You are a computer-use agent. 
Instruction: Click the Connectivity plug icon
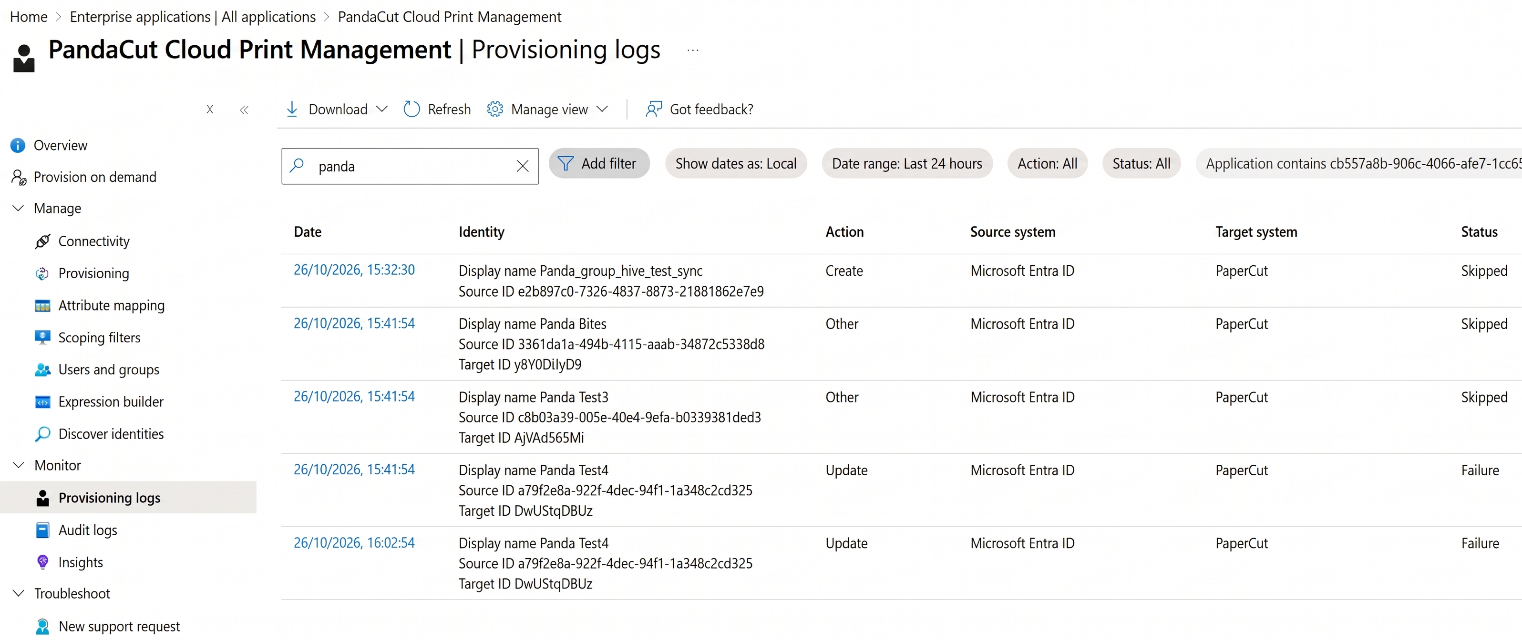pyautogui.click(x=42, y=241)
